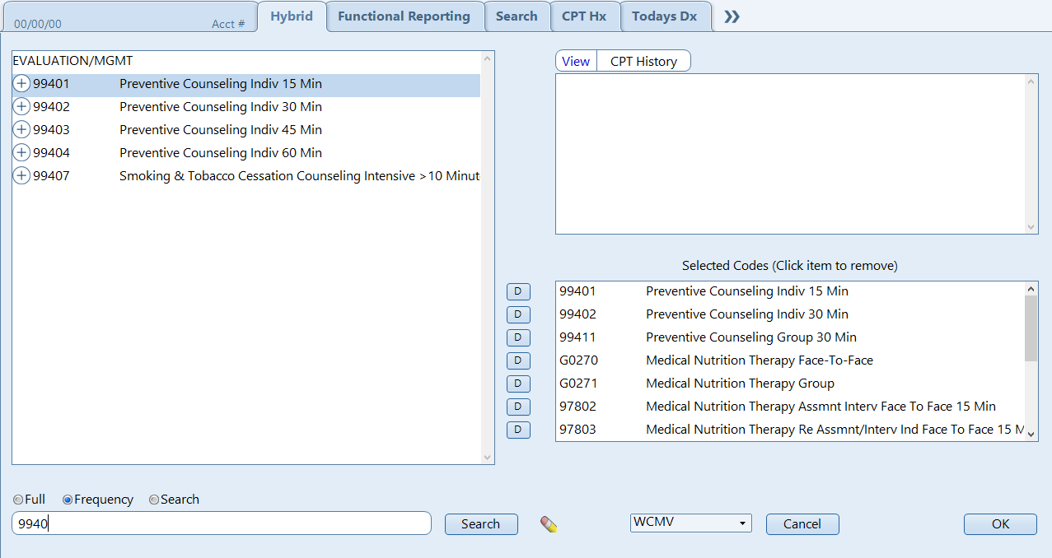Remove 97802 from Selected Codes
Viewport: 1052px width, 558px height.
pos(790,407)
